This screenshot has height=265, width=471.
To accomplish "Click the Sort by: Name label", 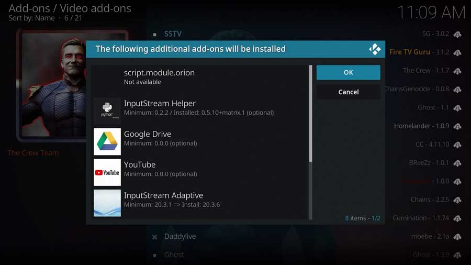I will tap(31, 18).
